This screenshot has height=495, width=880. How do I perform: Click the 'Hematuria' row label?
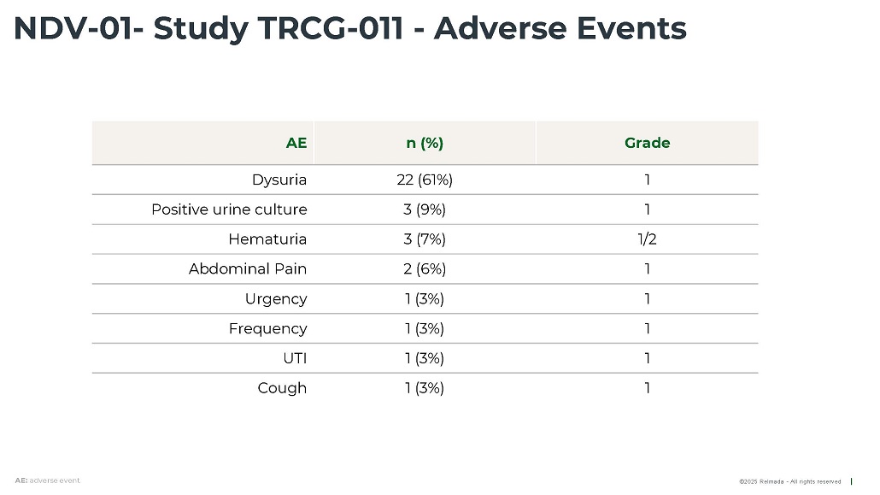[267, 239]
